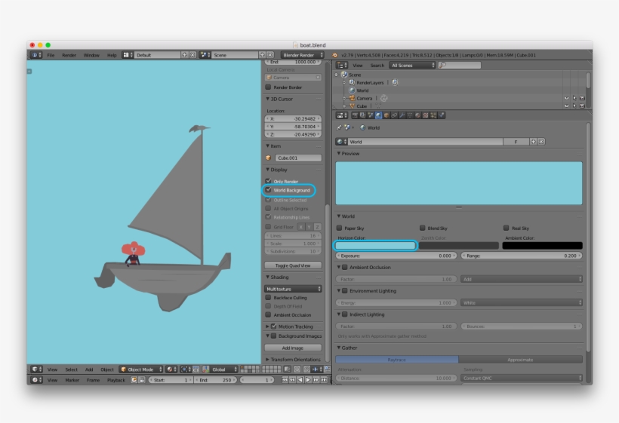Click the Add Image button
Screen dimensions: 619x423
point(293,348)
